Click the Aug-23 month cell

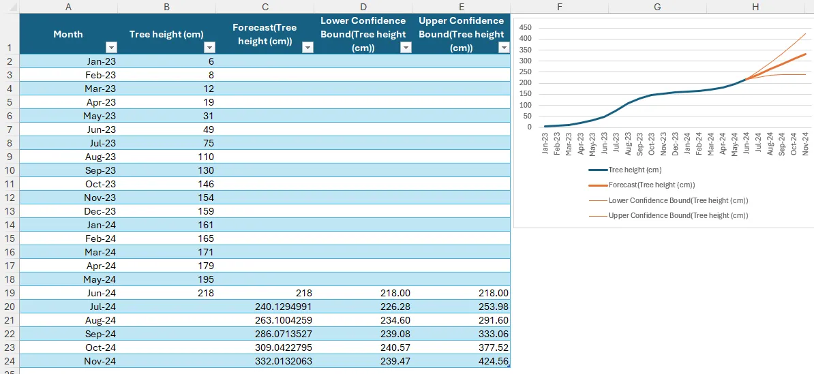click(x=69, y=157)
